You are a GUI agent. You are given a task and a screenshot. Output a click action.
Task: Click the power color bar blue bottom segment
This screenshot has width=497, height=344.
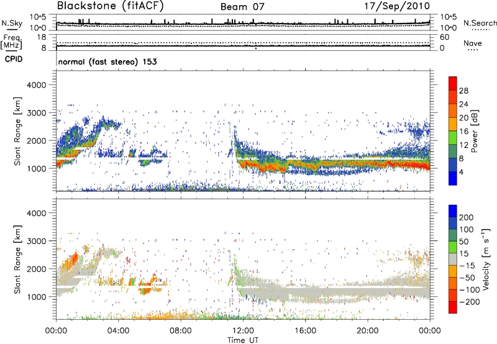pyautogui.click(x=453, y=178)
